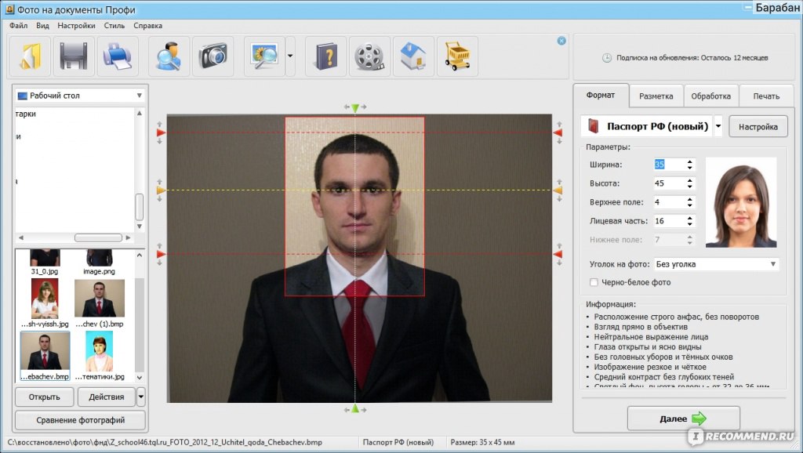Open the Паспорт РФ (новый) format dropdown

[718, 126]
